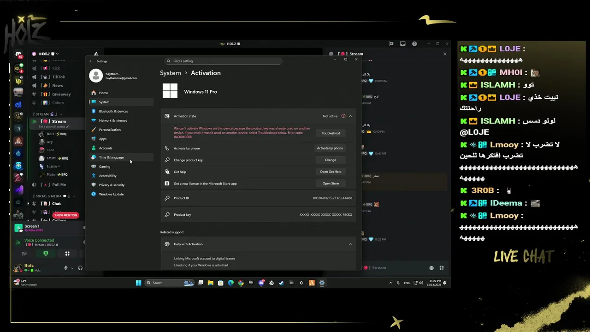The width and height of the screenshot is (590, 332).
Task: Select System in Settings sidebar
Action: (x=121, y=102)
